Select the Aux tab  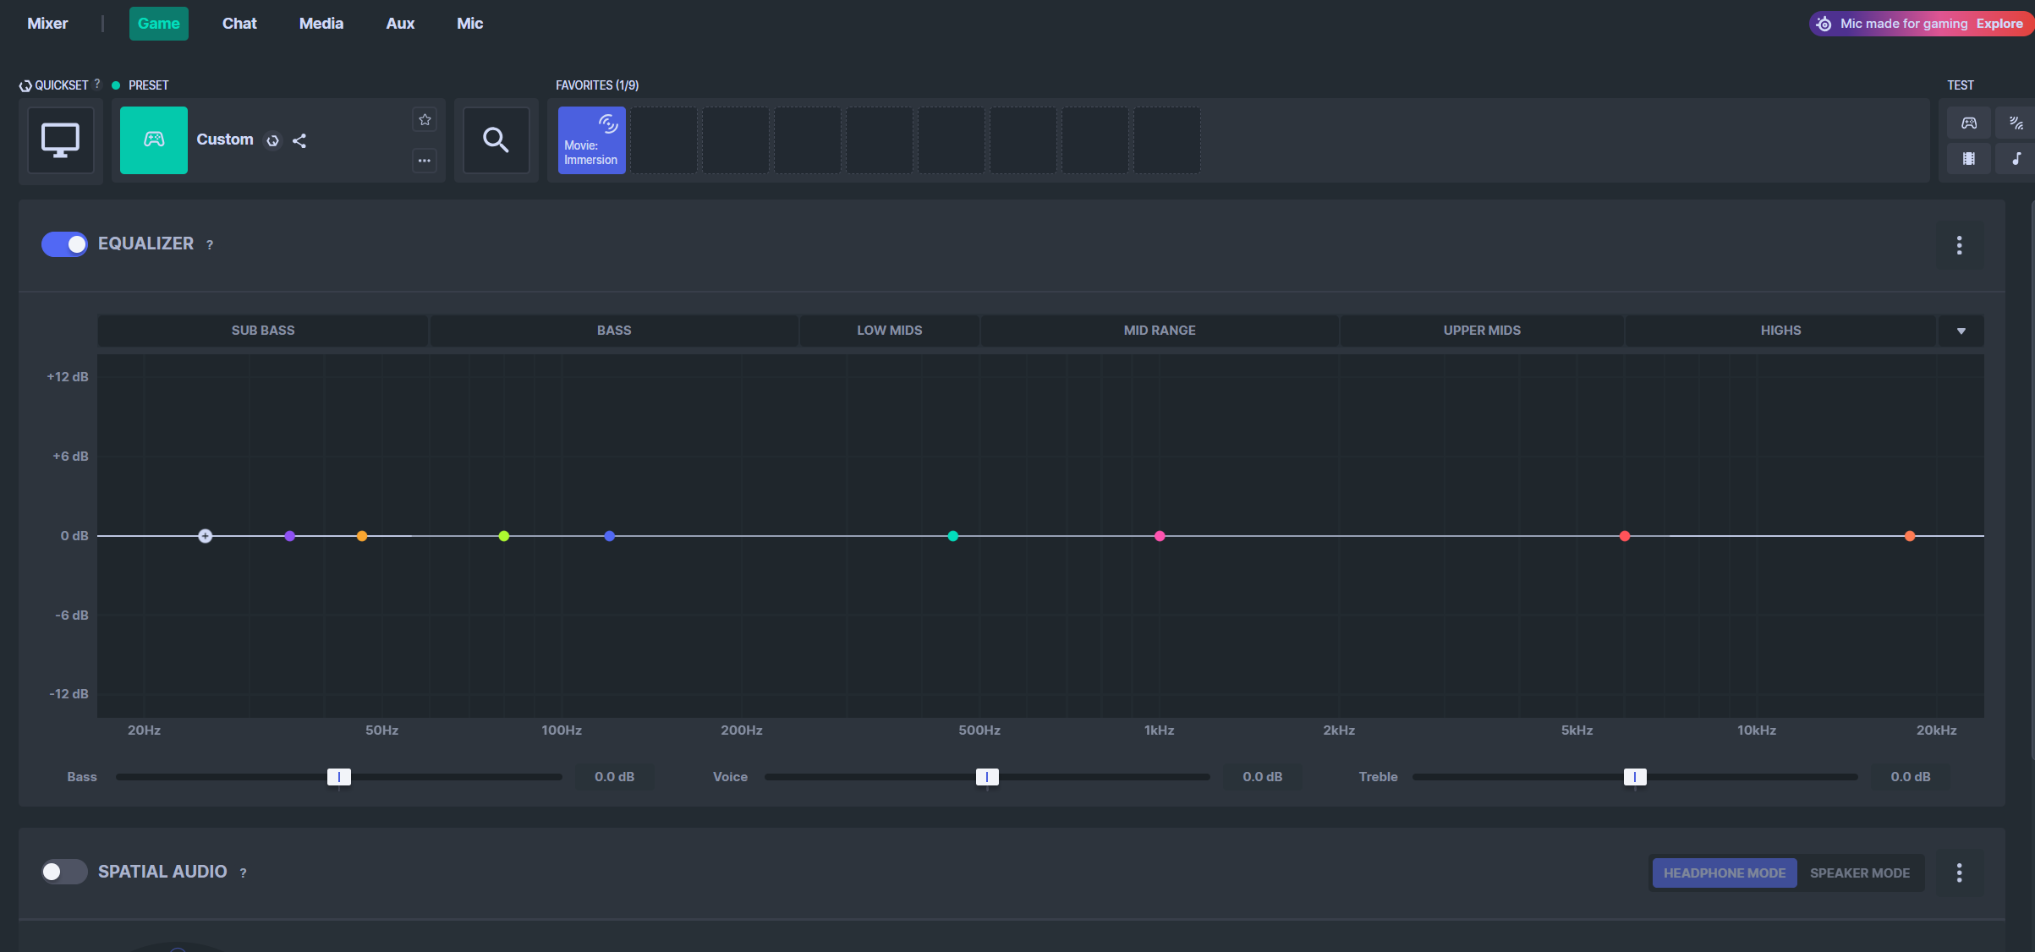coord(400,24)
